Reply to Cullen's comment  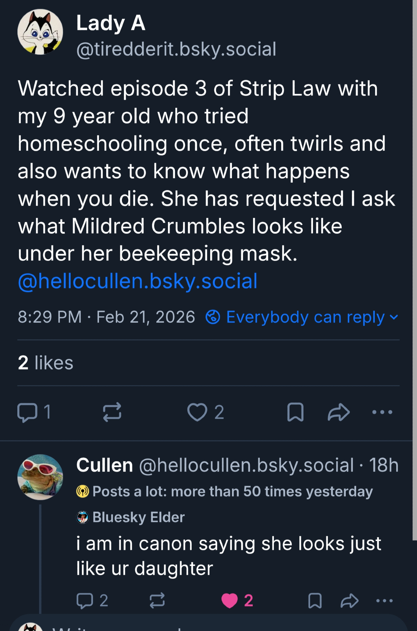tap(85, 600)
